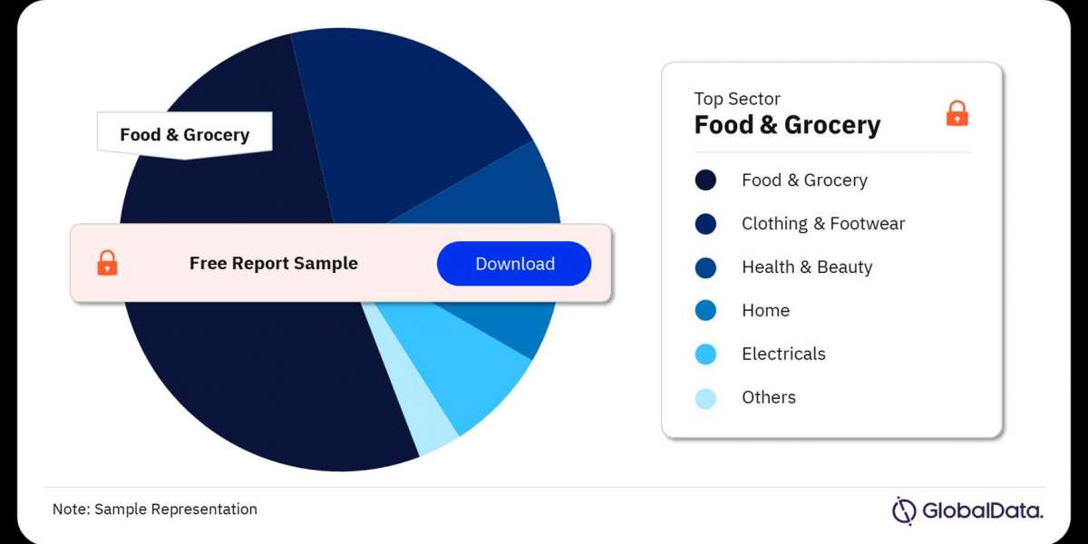The width and height of the screenshot is (1088, 544).
Task: Click the lock icon in Top Sector card
Action: tap(957, 113)
